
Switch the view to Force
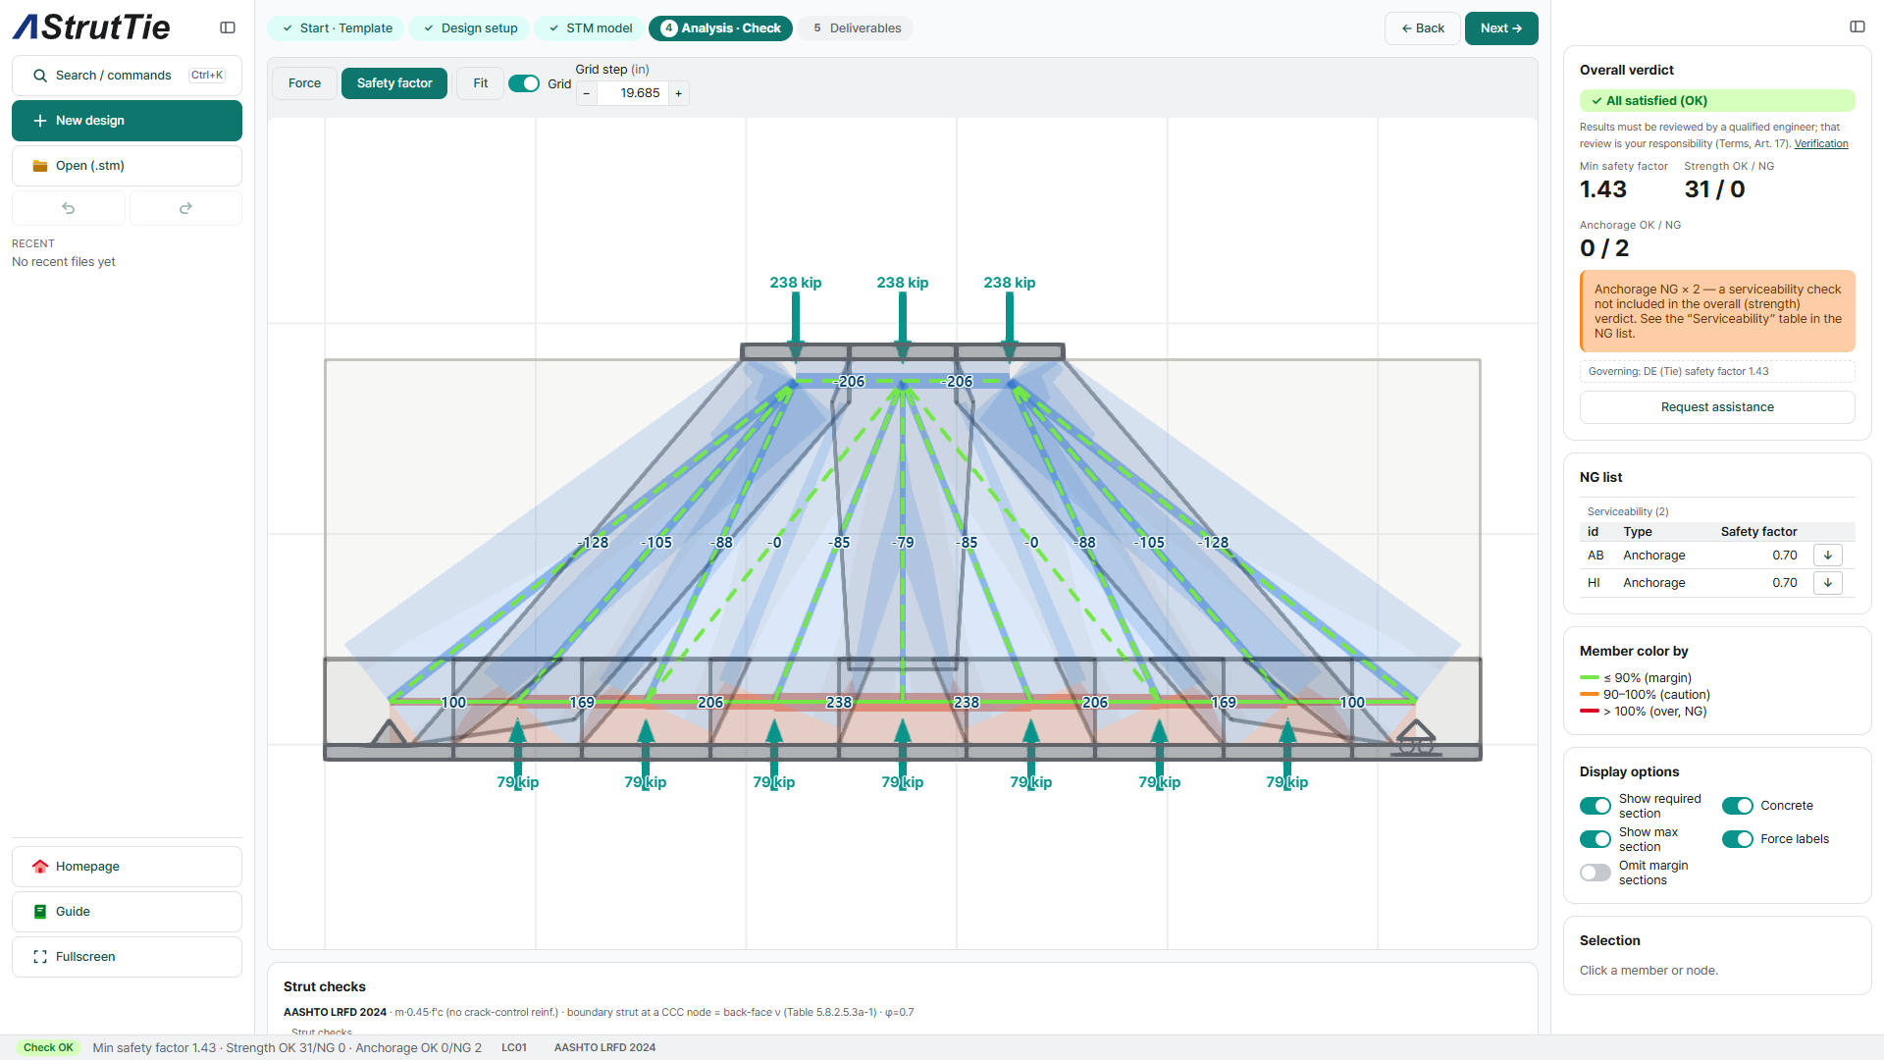[304, 83]
